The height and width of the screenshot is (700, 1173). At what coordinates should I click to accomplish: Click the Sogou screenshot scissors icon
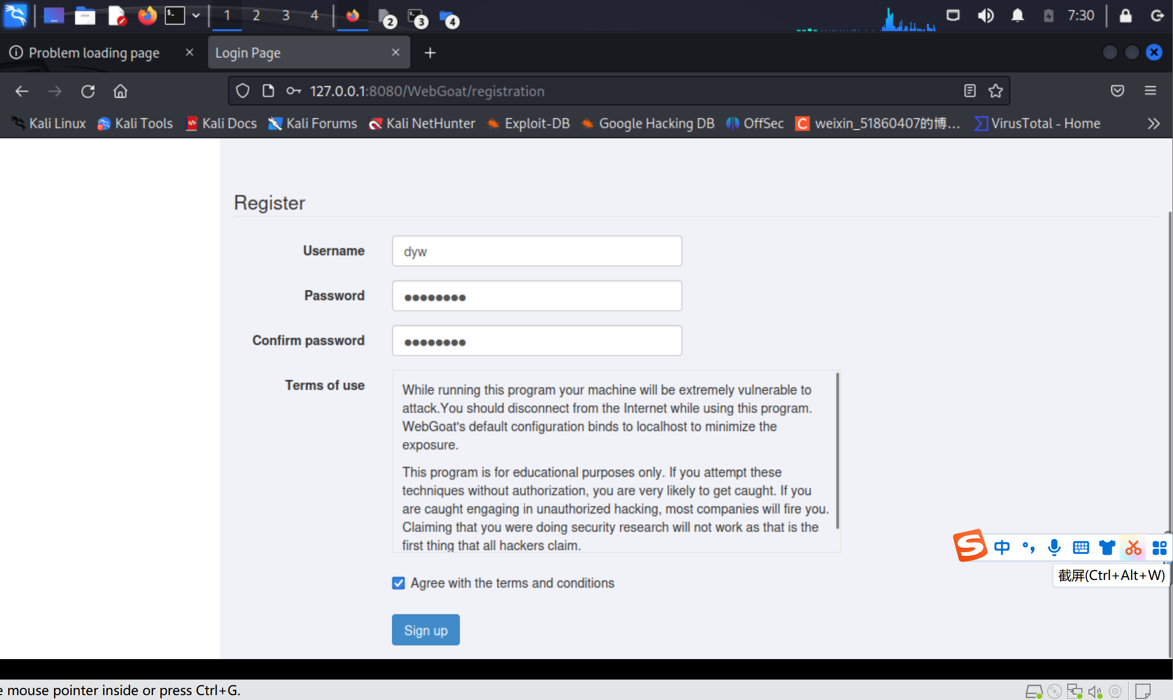1133,547
